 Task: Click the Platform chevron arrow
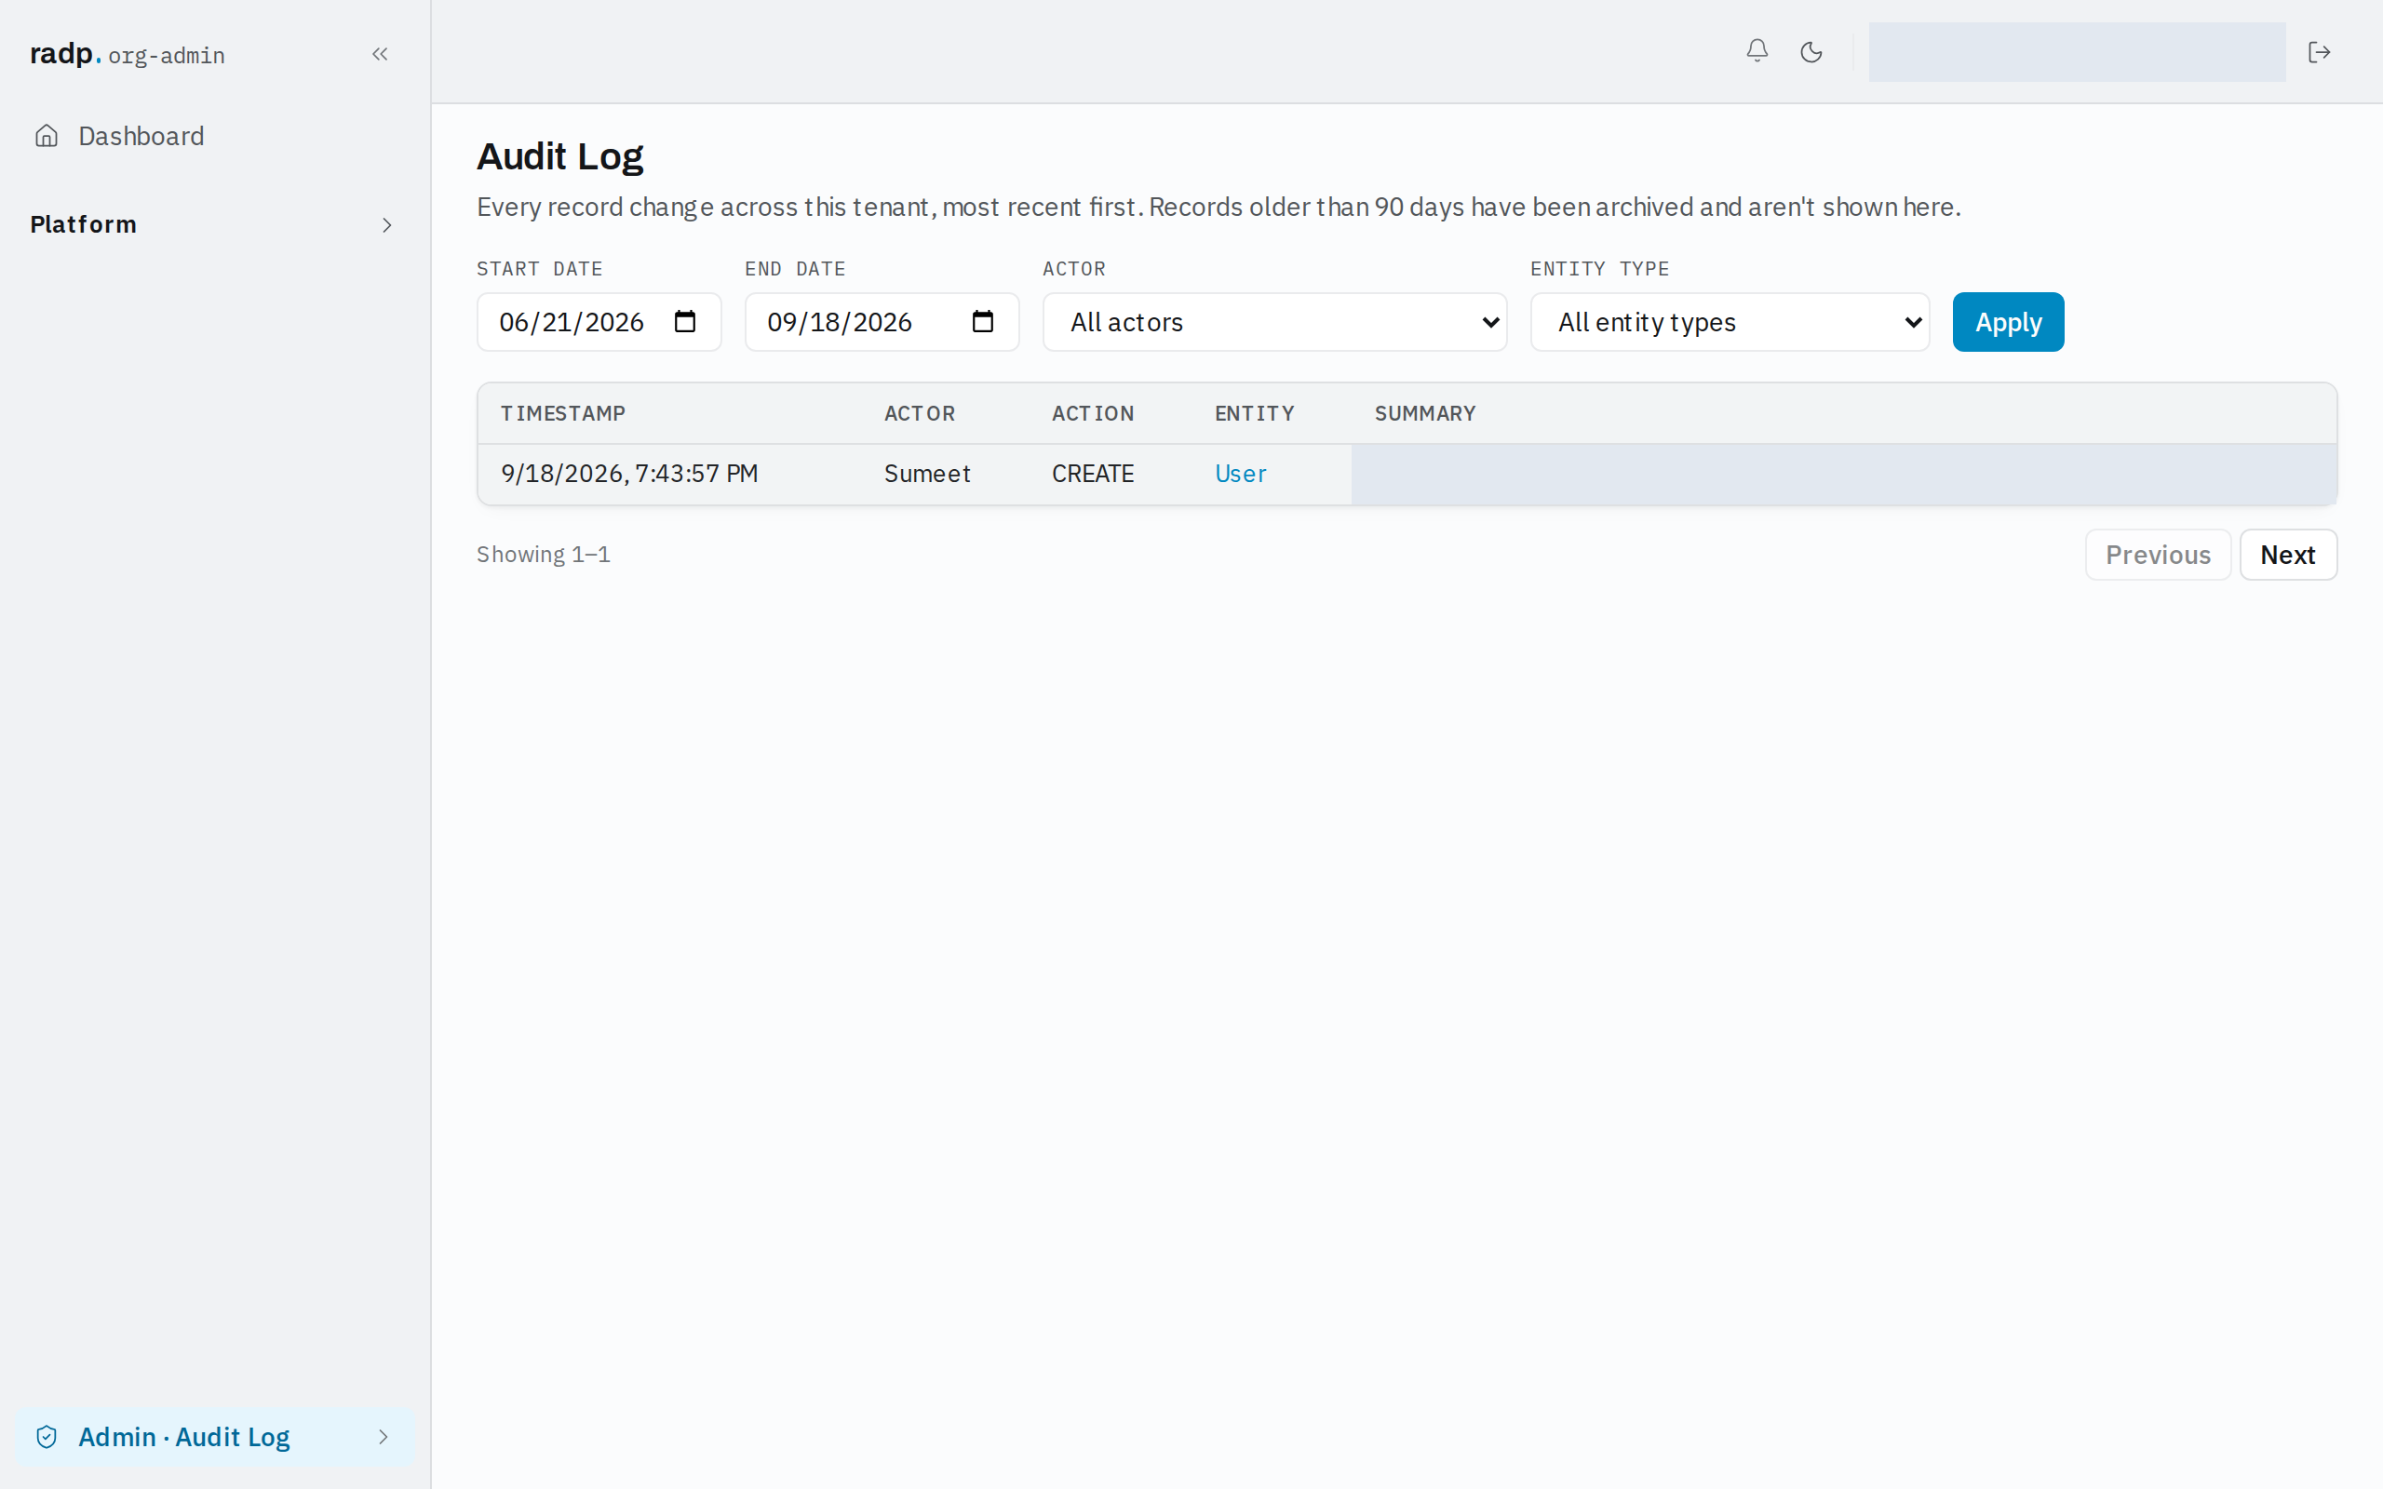pyautogui.click(x=387, y=224)
